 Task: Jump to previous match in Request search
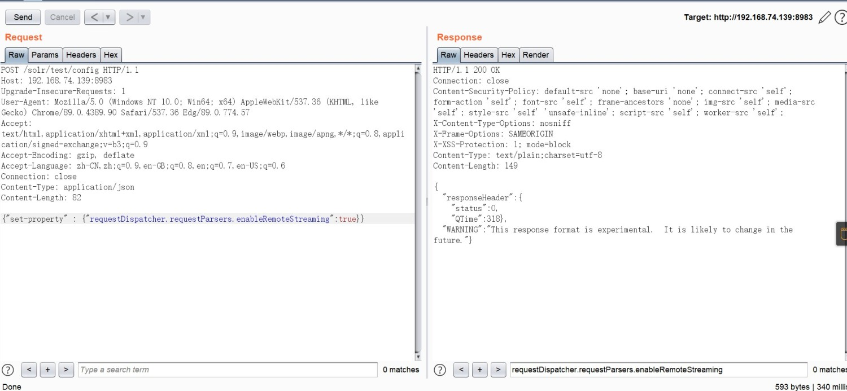(x=29, y=370)
